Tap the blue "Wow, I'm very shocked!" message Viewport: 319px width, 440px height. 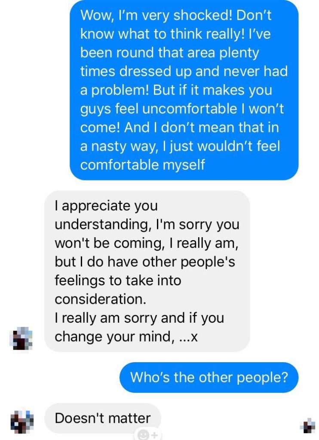click(184, 90)
